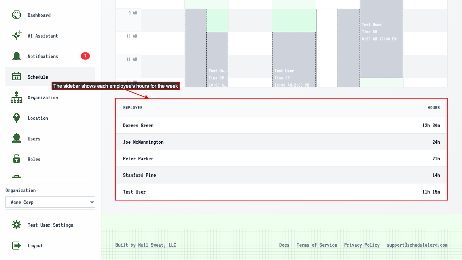
Task: Click the AI Assistant sparkle icon
Action: pyautogui.click(x=17, y=36)
